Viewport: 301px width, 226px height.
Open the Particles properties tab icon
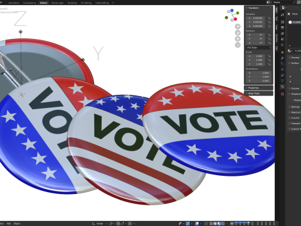[282, 63]
